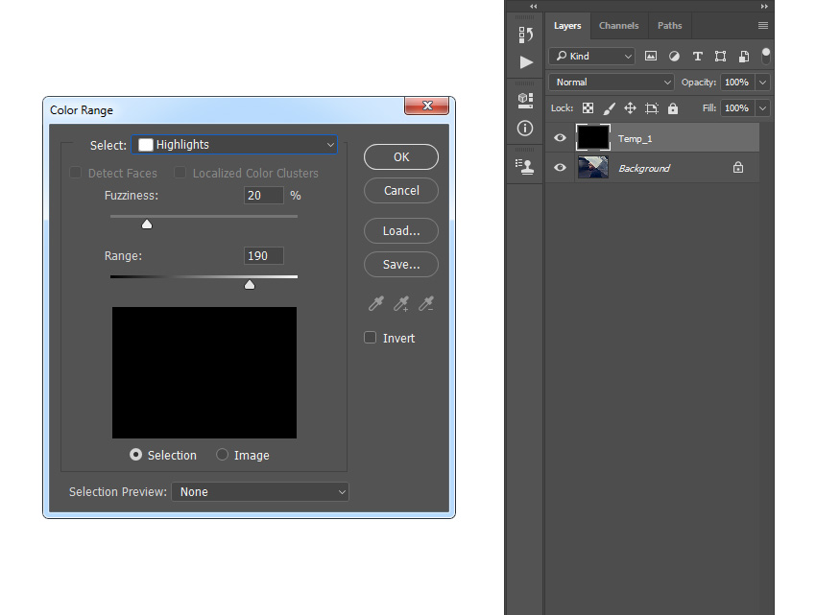Lock transparent pixels icon
This screenshot has width=816, height=615.
[x=588, y=107]
